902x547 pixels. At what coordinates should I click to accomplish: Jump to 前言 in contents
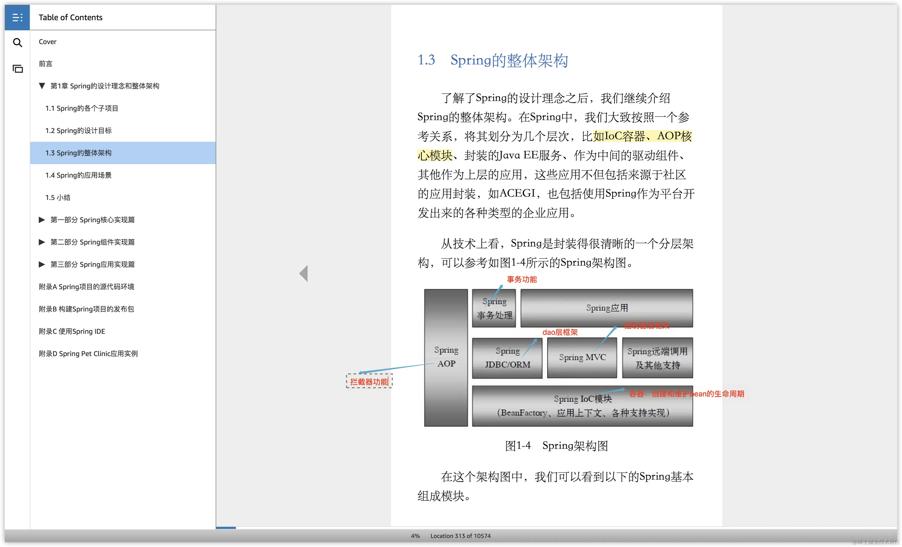(x=46, y=64)
